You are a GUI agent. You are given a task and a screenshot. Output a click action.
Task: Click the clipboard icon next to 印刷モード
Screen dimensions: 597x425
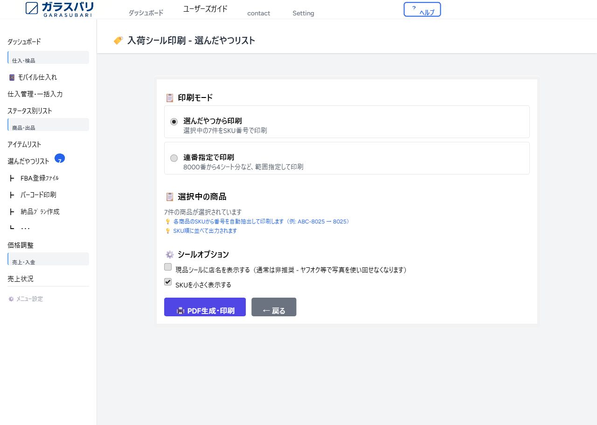click(x=169, y=98)
